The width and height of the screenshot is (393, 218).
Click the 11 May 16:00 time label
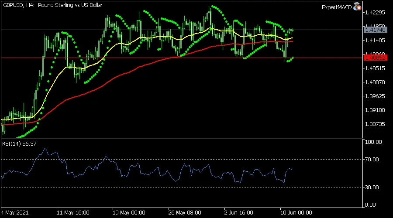click(73, 213)
